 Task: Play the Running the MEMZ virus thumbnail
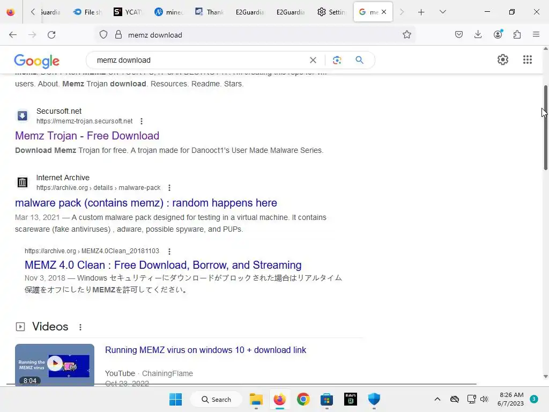tap(55, 365)
